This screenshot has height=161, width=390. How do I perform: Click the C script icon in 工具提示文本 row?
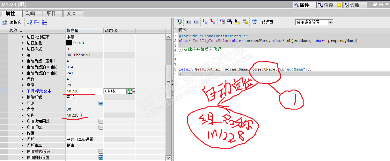click(130, 91)
